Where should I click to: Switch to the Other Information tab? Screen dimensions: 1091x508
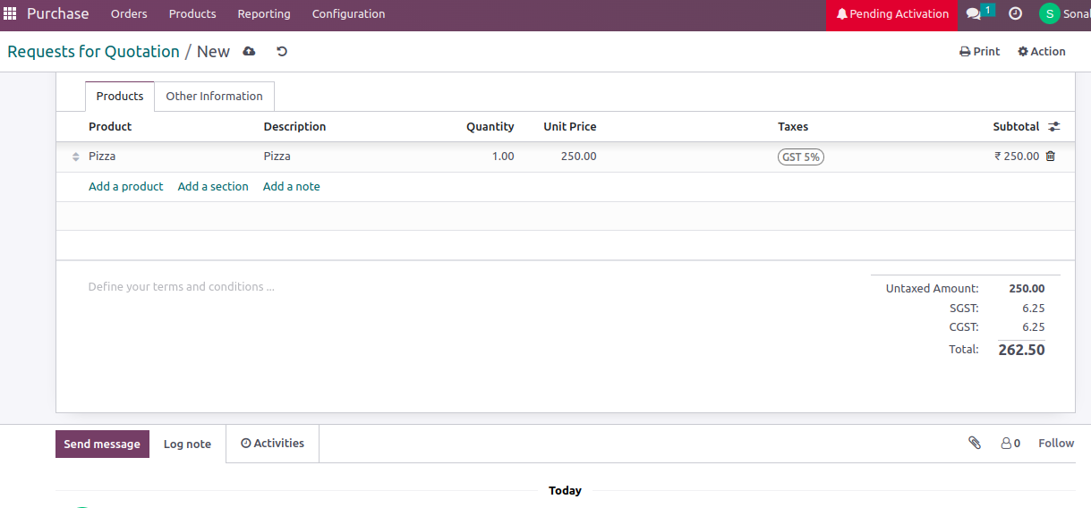pos(214,97)
